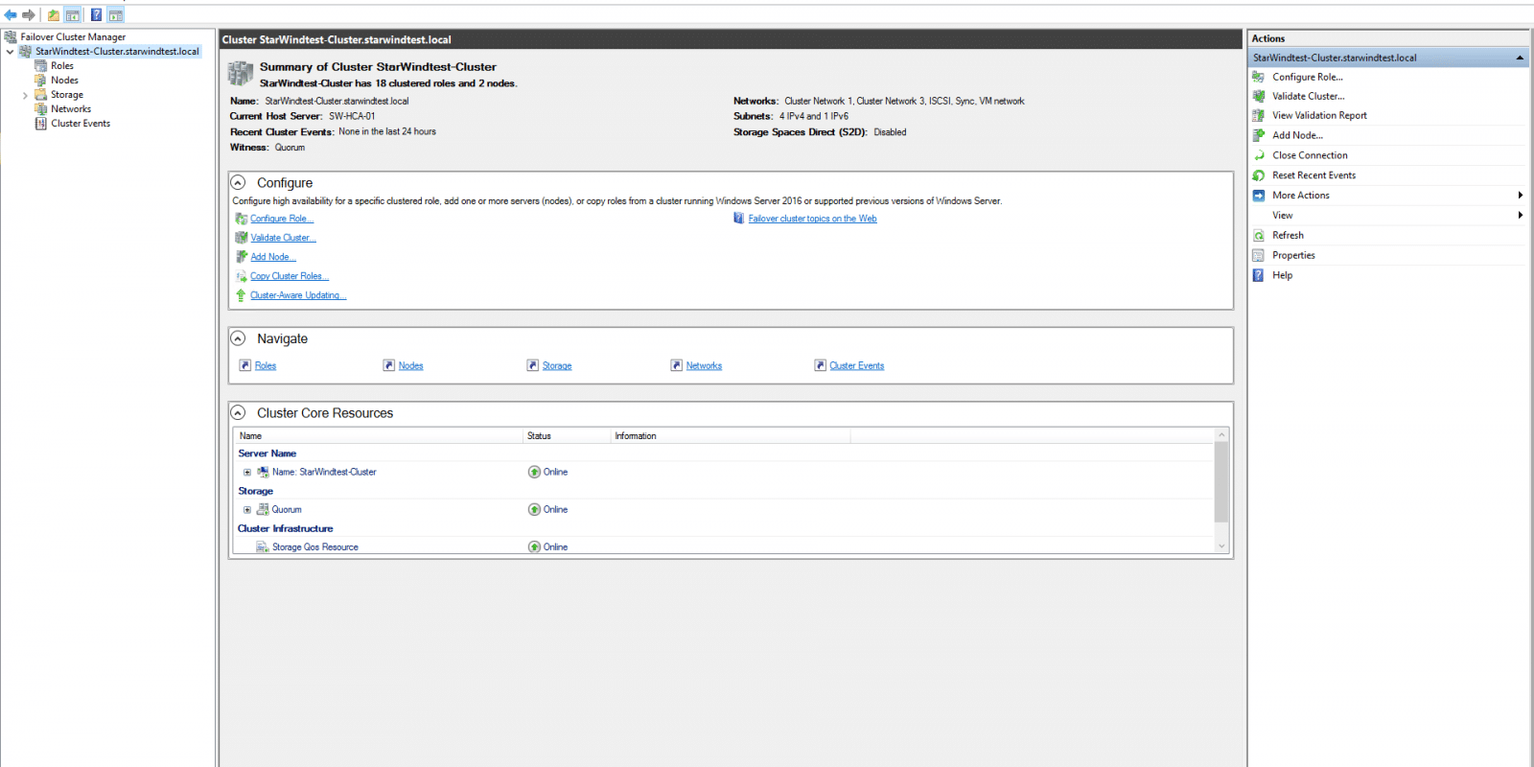Choose Add Node... in Actions pane
The image size is (1534, 767).
[1297, 135]
